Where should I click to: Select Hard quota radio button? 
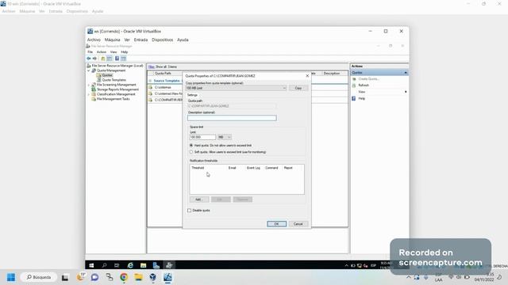[191, 146]
